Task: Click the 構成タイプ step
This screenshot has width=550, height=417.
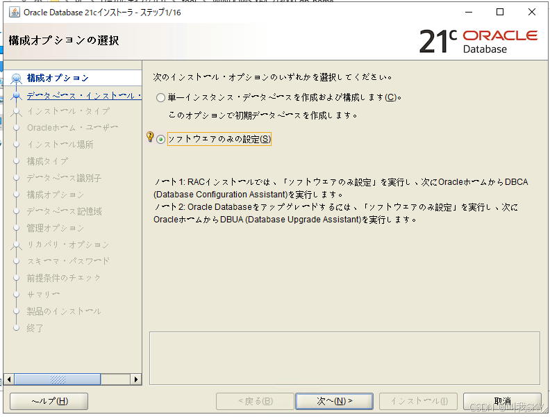Action: pyautogui.click(x=47, y=161)
